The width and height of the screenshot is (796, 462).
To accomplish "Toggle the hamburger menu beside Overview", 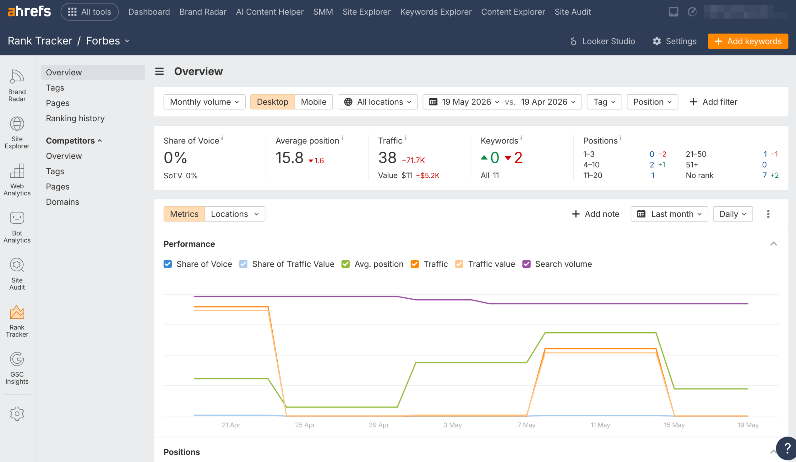I will coord(160,72).
